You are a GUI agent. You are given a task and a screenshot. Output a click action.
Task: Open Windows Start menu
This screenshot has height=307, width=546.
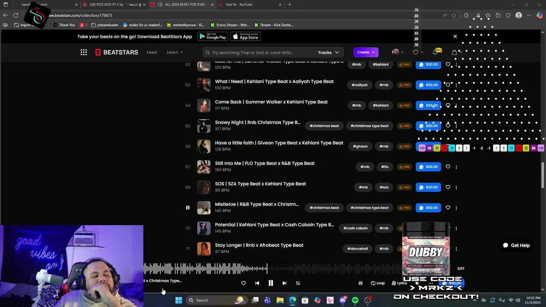pyautogui.click(x=179, y=300)
